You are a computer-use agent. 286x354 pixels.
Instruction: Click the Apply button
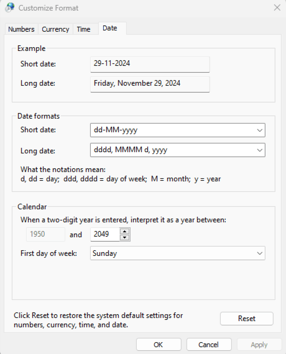(x=259, y=345)
